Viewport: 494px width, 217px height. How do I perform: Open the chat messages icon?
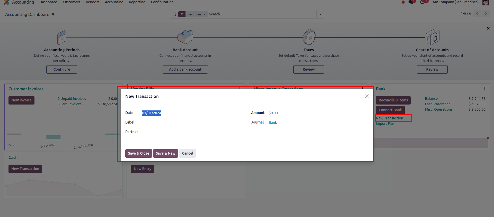[411, 2]
